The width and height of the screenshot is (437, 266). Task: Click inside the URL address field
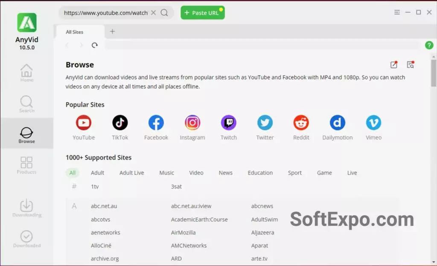coord(105,12)
